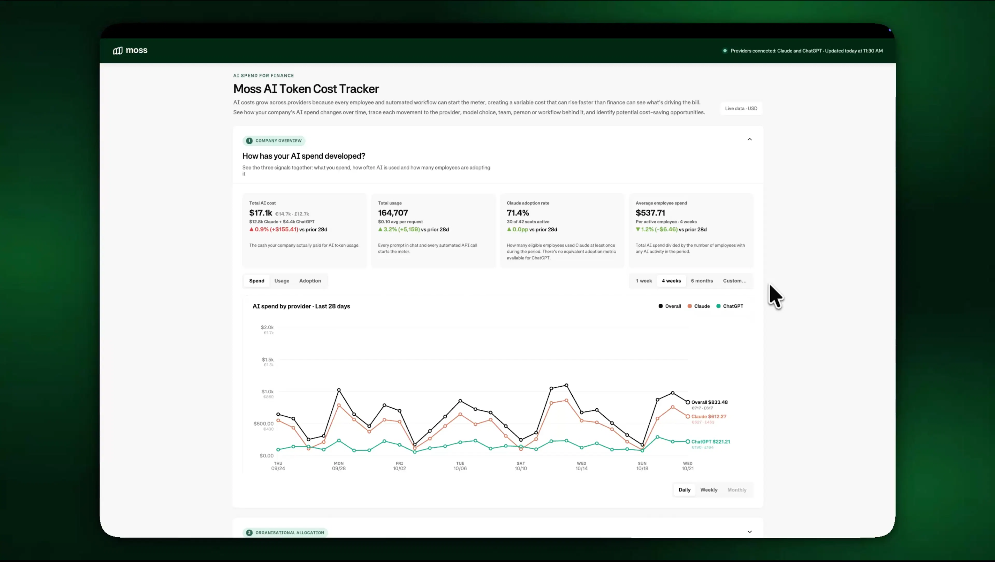This screenshot has height=562, width=995.
Task: Click the $17.1k total cost value
Action: (261, 213)
